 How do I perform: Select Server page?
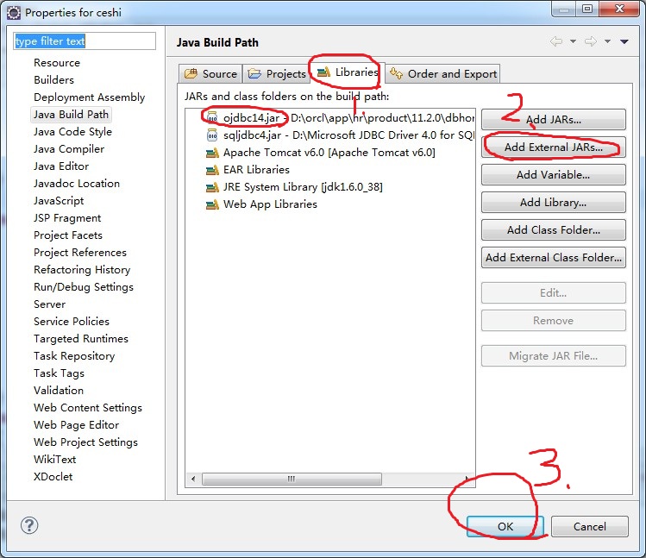[49, 304]
